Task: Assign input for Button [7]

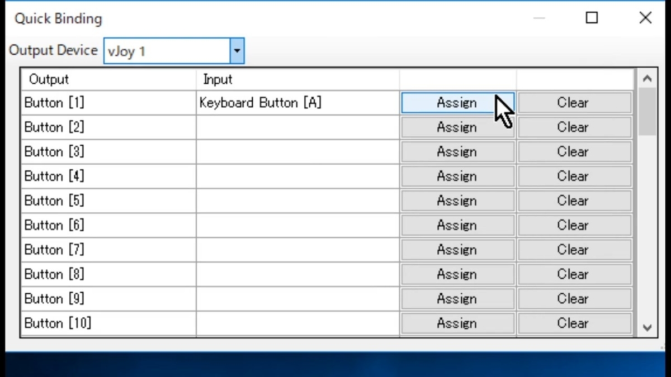Action: (x=457, y=250)
